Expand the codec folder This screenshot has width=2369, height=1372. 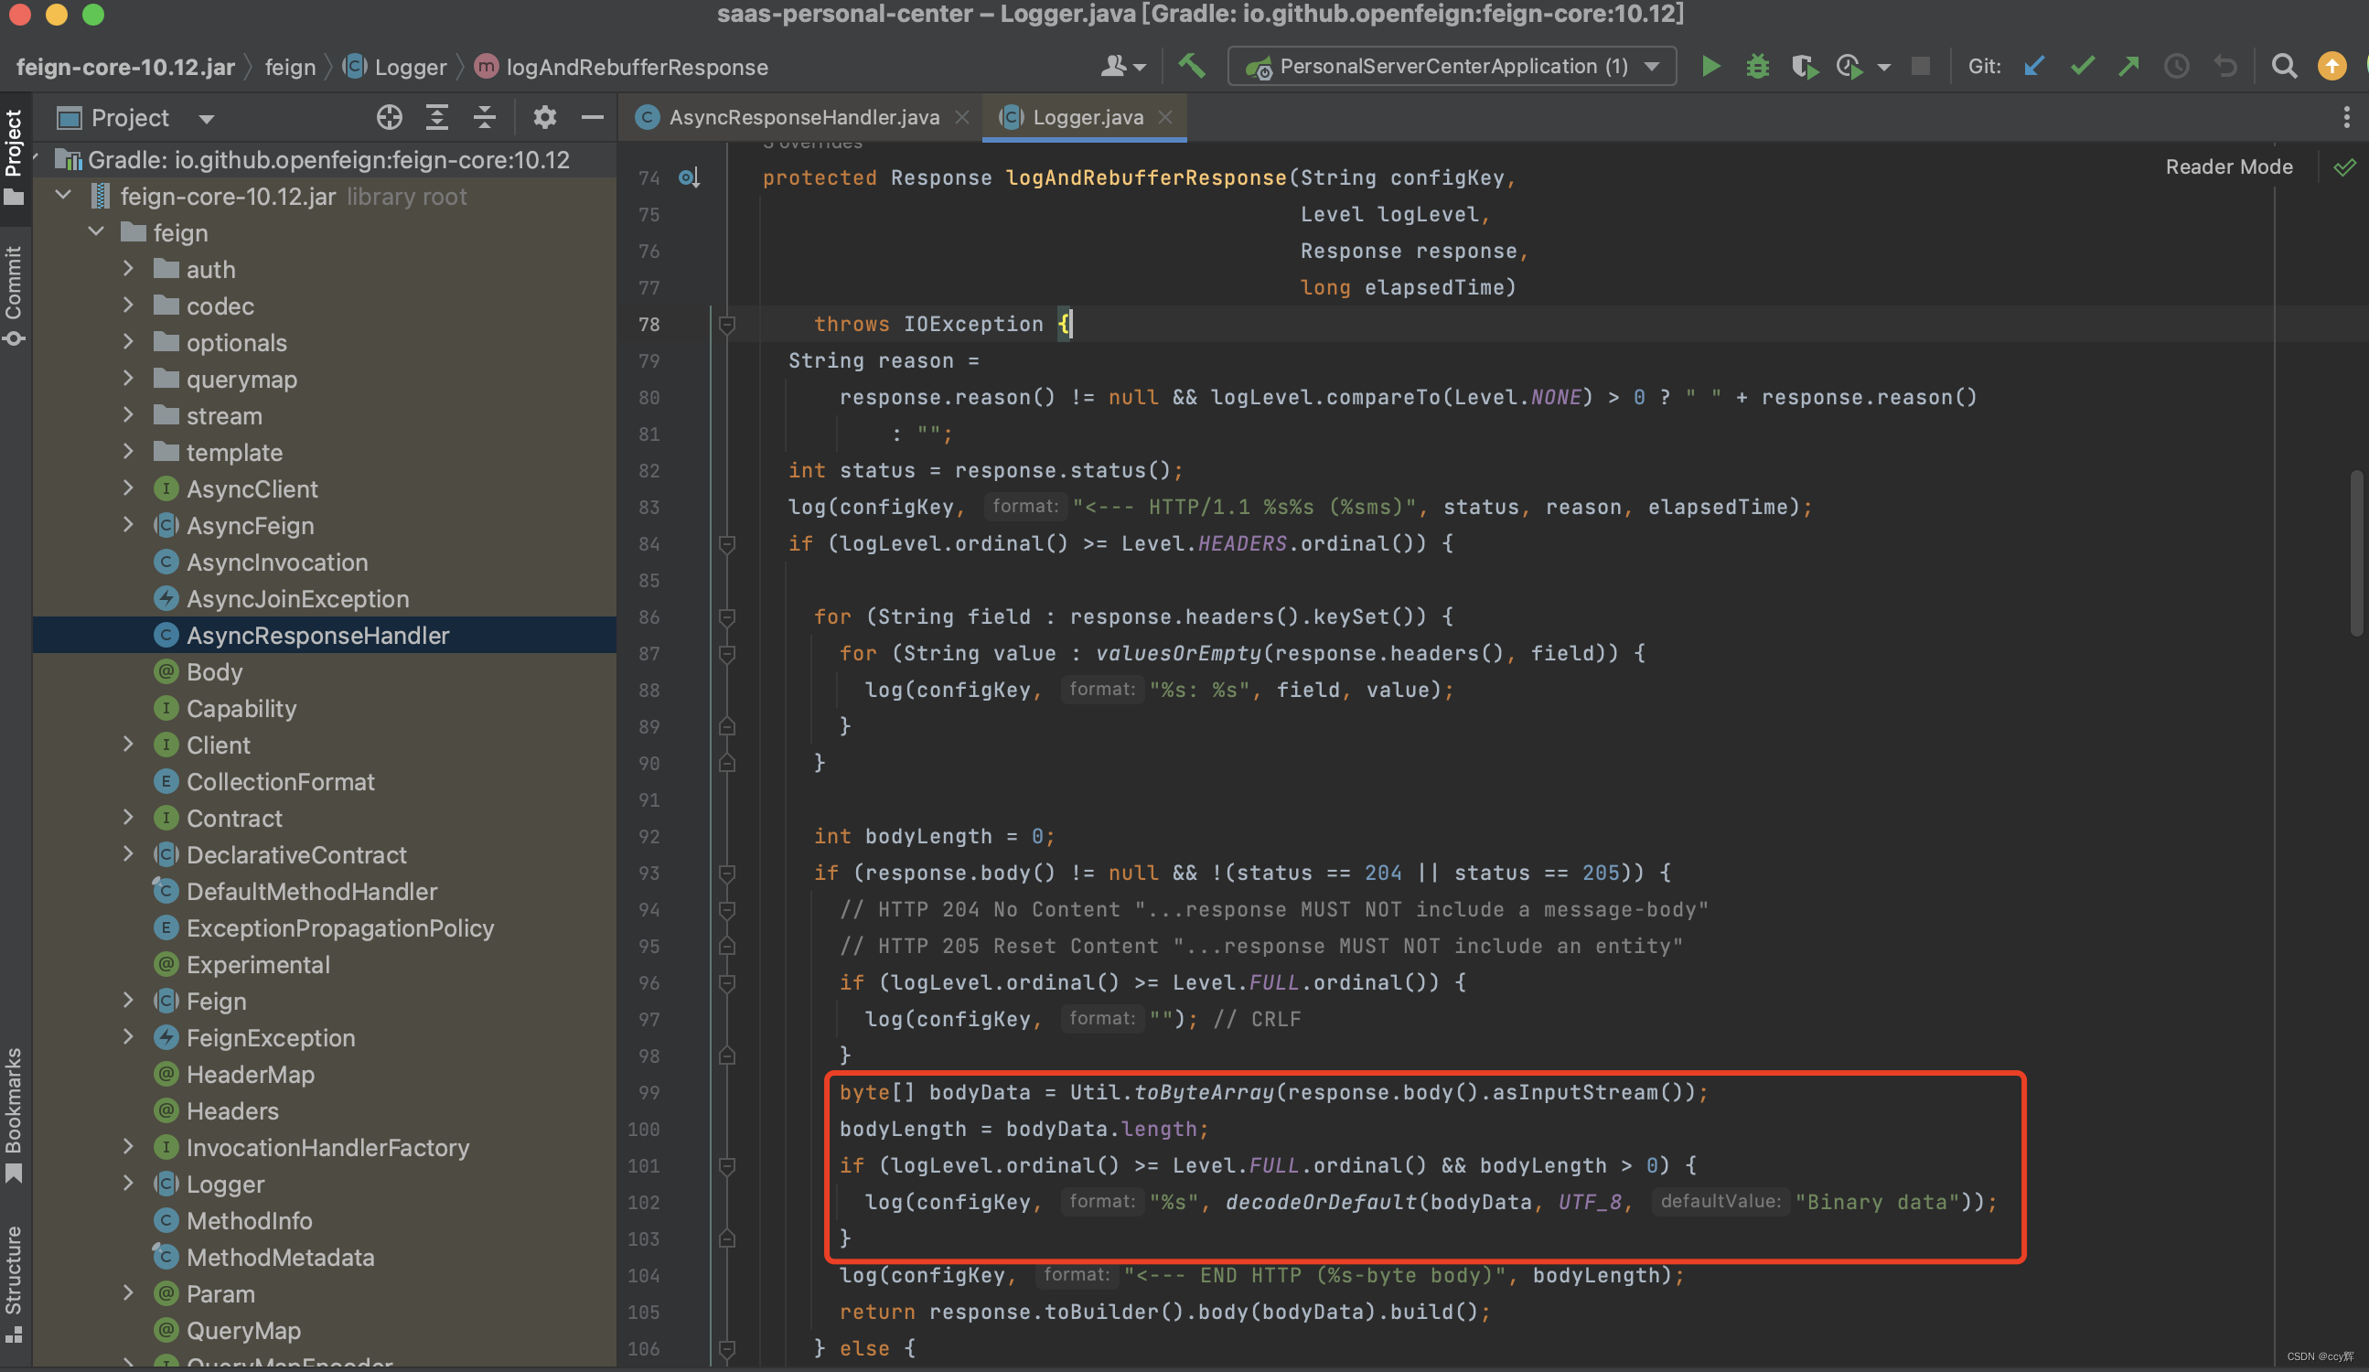tap(129, 305)
